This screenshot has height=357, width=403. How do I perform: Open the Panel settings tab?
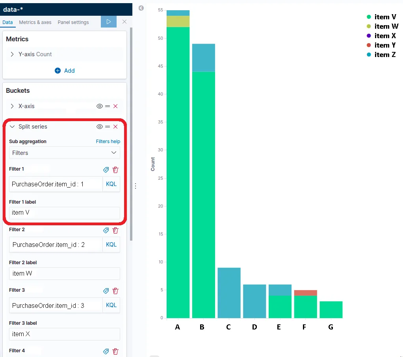tap(73, 22)
